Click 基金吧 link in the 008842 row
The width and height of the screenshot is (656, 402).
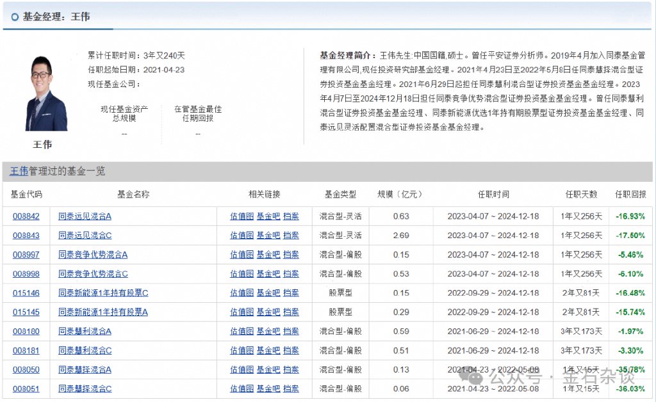click(x=268, y=216)
